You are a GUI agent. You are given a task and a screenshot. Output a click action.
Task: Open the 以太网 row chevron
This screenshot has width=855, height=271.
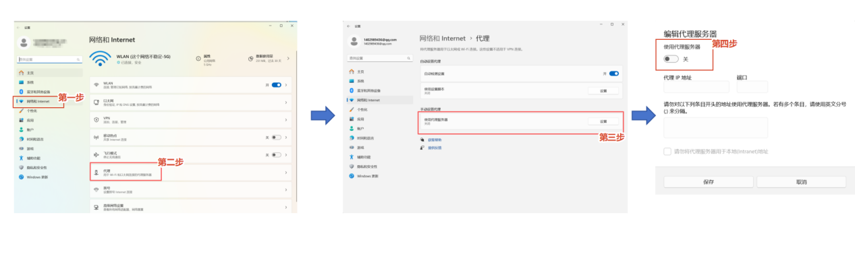(x=286, y=102)
